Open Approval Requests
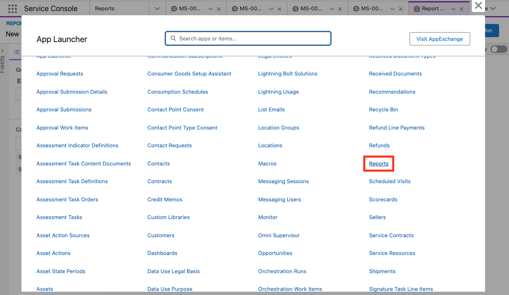The height and width of the screenshot is (295, 509). [60, 74]
